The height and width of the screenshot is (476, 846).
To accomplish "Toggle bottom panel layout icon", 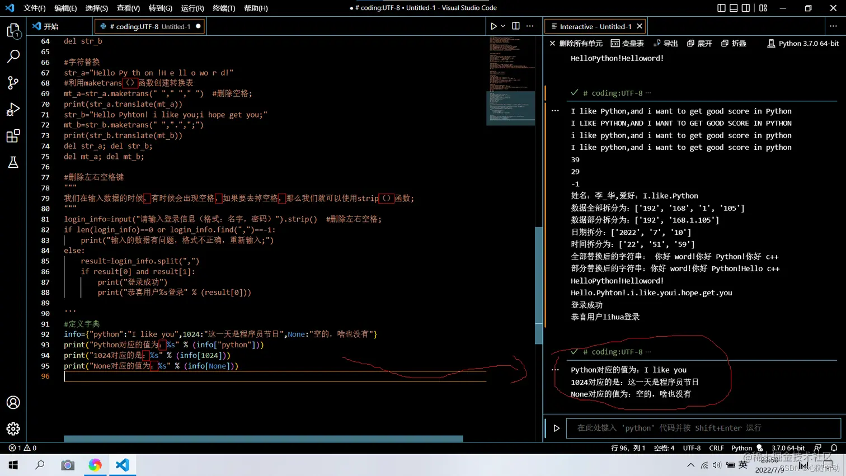I will click(734, 8).
